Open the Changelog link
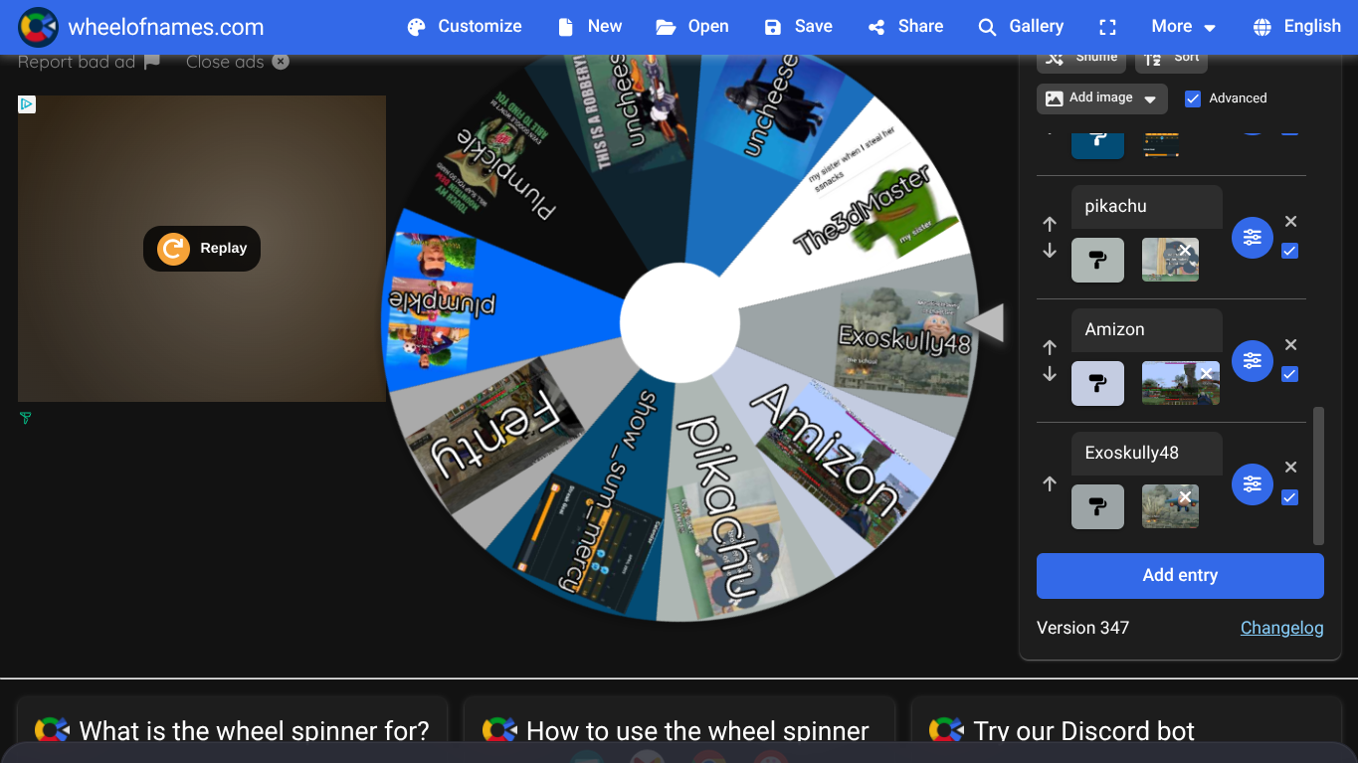The height and width of the screenshot is (763, 1358). pyautogui.click(x=1281, y=628)
